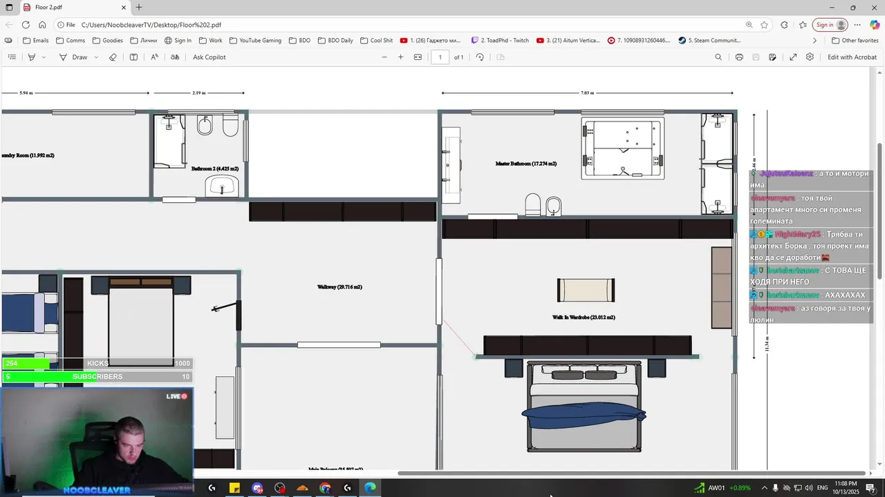Open the Translate tool
The image size is (885, 497).
coord(175,57)
